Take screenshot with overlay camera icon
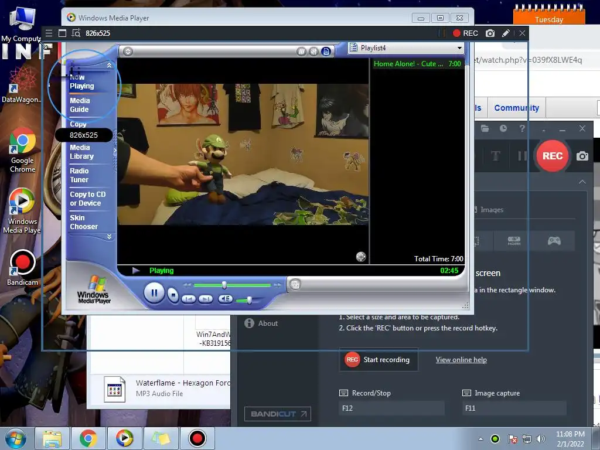600x450 pixels. tap(490, 33)
